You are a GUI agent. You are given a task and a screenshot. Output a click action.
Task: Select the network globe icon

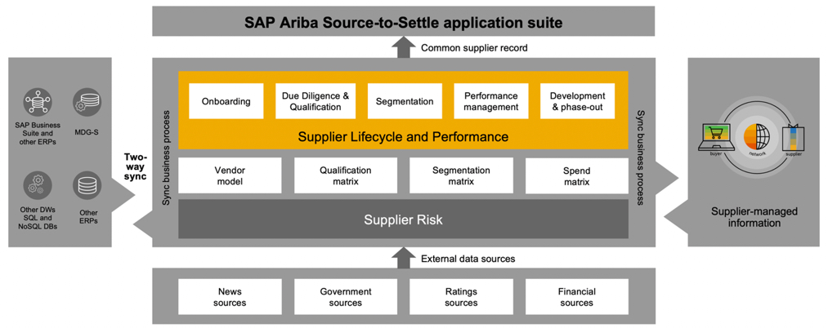[x=759, y=136]
